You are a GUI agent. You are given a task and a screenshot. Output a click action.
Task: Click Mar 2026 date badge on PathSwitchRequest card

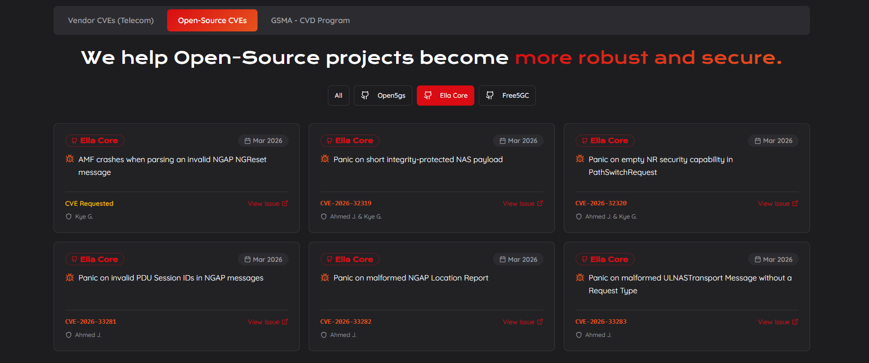pyautogui.click(x=774, y=141)
